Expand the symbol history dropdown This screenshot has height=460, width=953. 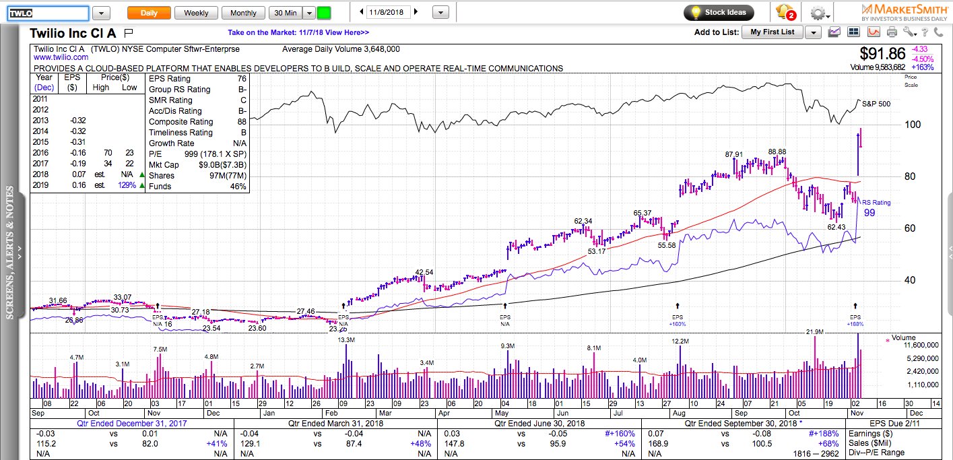[x=101, y=13]
